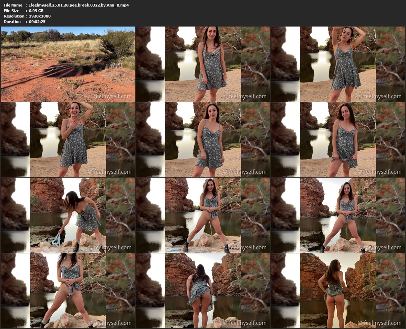Open the bottom-right sunset-lit thumbnail
The height and width of the screenshot is (329, 406).
click(338, 291)
